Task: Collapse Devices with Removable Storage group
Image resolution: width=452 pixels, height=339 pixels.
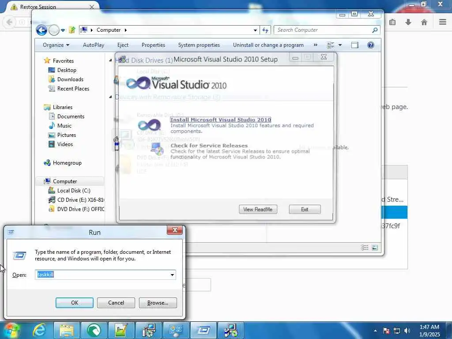Action: [x=111, y=97]
